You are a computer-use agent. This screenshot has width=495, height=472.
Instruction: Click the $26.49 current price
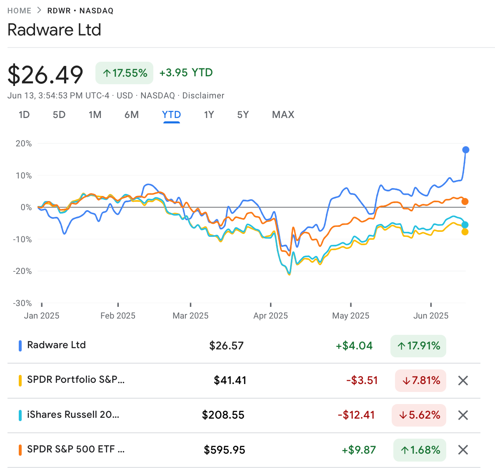tap(45, 75)
